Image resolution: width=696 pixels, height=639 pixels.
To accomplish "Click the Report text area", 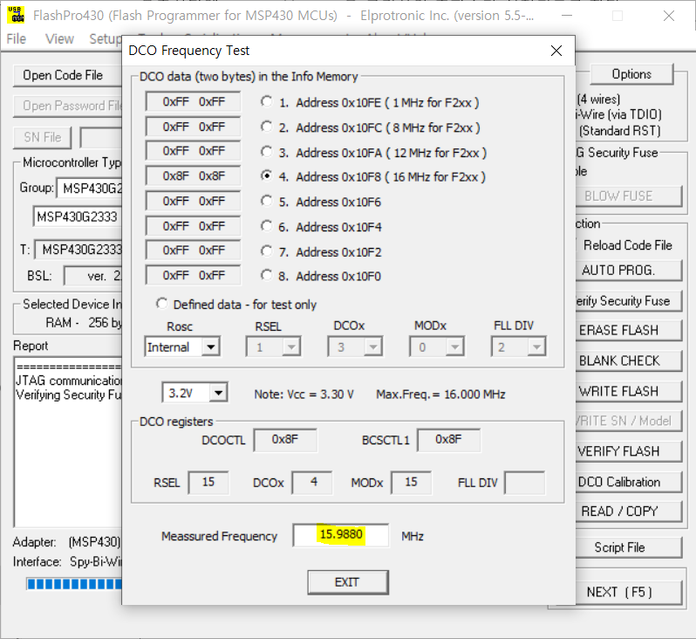I will [68, 442].
